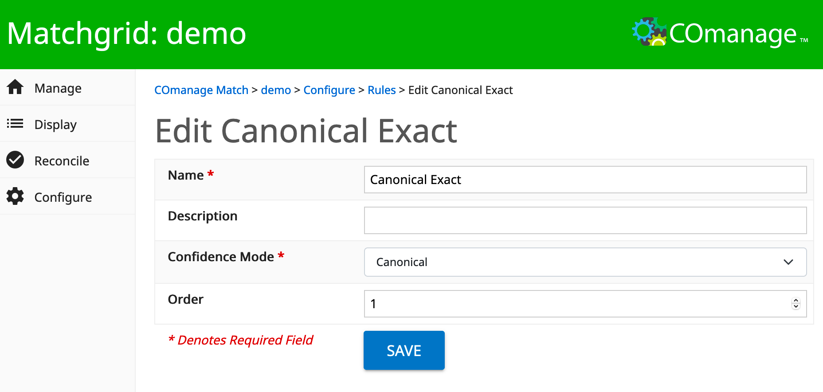Open the Display sidebar menu item
Screen dimensions: 823x392
tap(55, 125)
